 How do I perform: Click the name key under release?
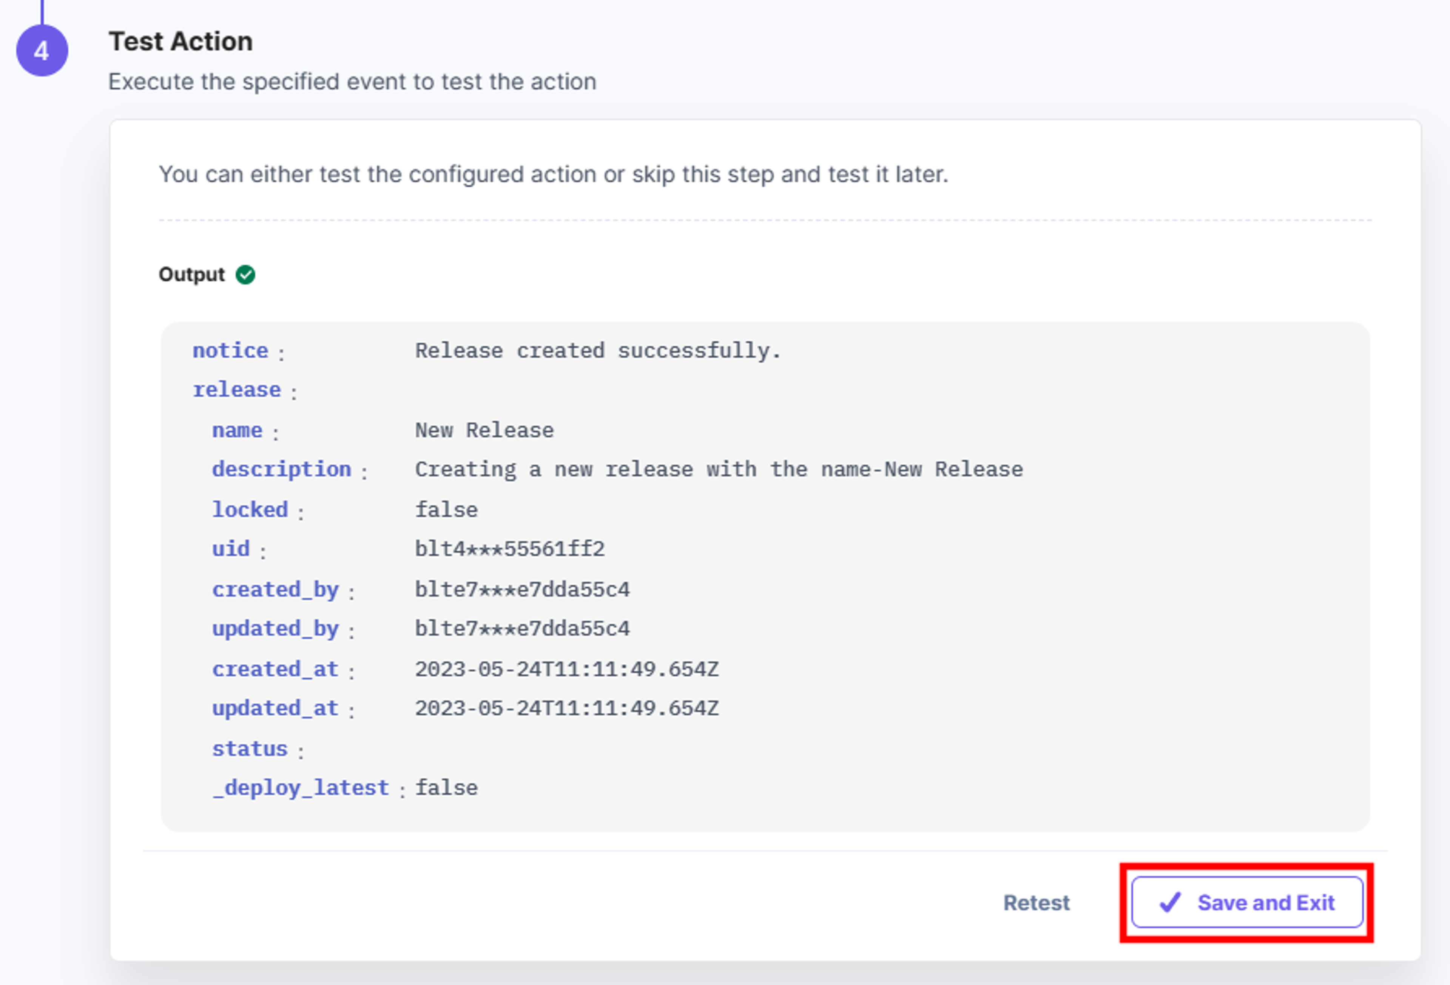click(x=237, y=431)
